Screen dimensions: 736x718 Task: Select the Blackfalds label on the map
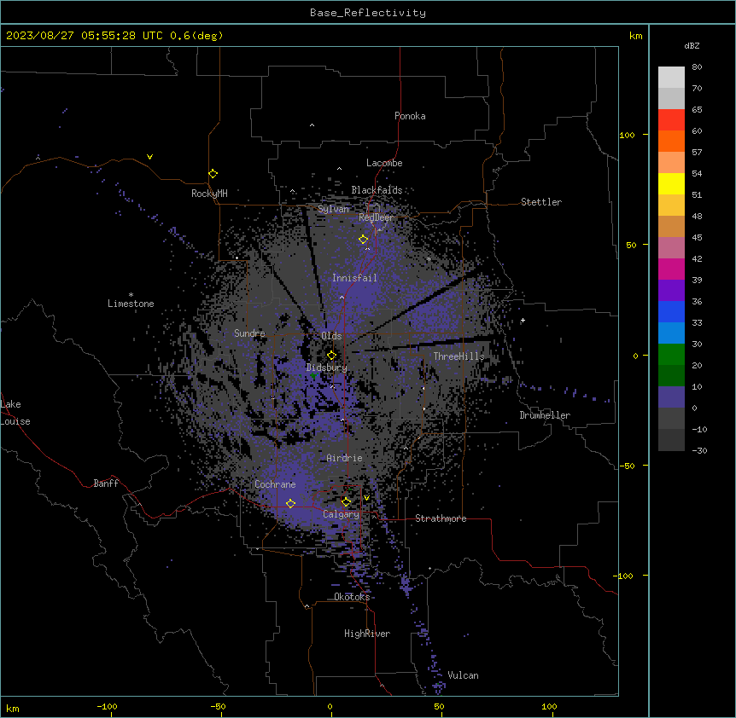coord(377,190)
